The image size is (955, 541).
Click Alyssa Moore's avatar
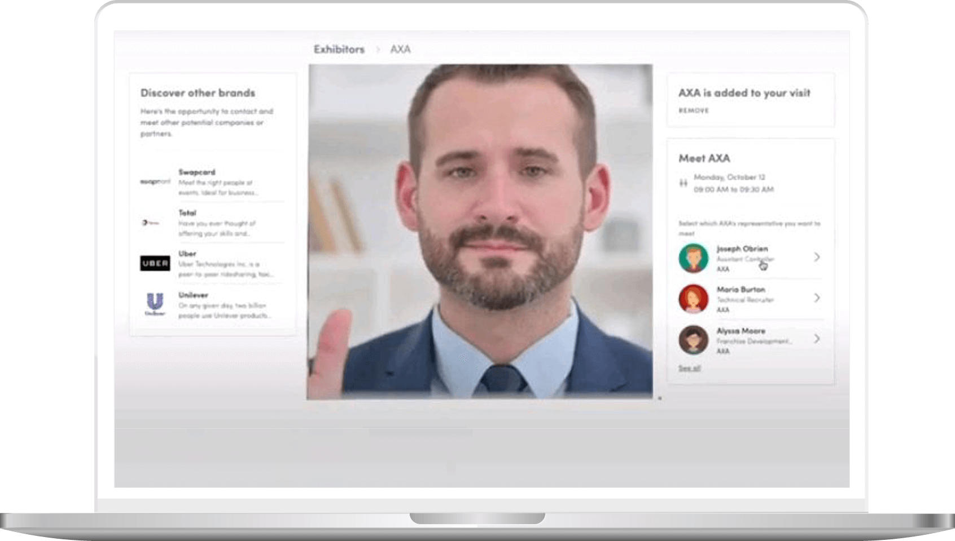(x=693, y=340)
